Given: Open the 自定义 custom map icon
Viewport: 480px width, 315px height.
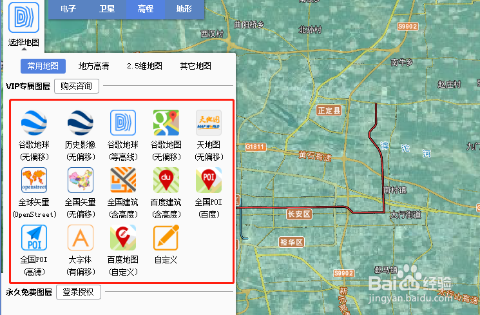Looking at the screenshot, I should pos(166,238).
